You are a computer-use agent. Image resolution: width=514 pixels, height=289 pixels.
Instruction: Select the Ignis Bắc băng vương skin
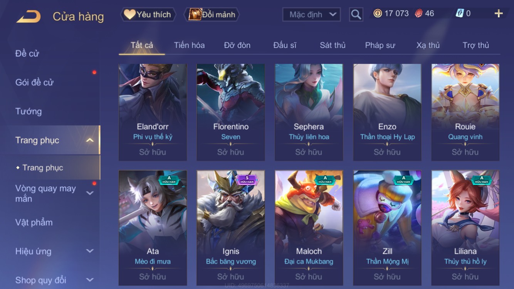tap(231, 228)
